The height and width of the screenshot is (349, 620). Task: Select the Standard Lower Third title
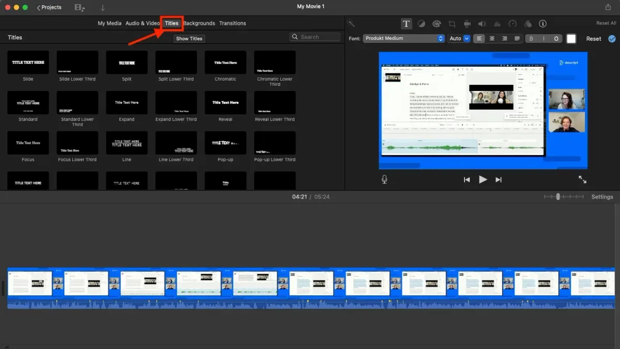(78, 102)
